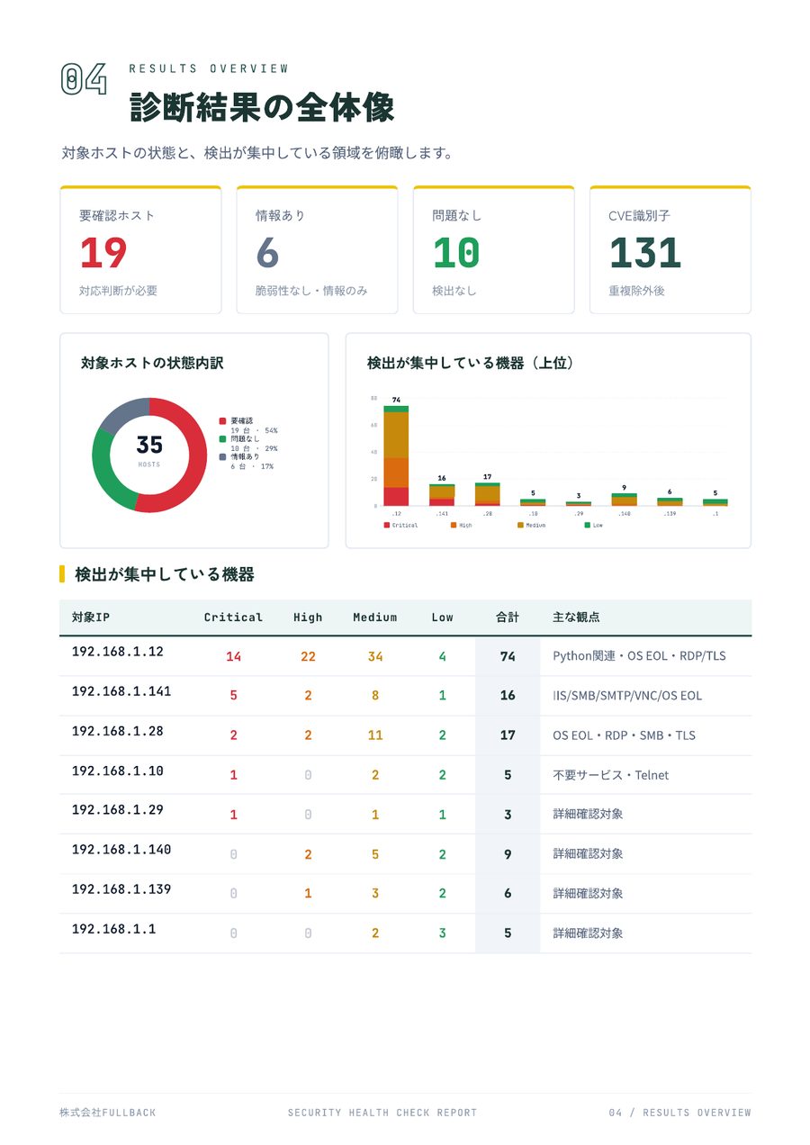This screenshot has width=810, height=1145.
Task: Click SECURITY HEALTH CHECK REPORT footer text
Action: (x=382, y=1113)
